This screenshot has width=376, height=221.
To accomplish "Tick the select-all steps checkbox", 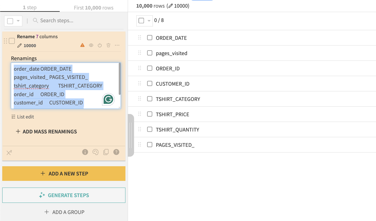I will pos(10,21).
